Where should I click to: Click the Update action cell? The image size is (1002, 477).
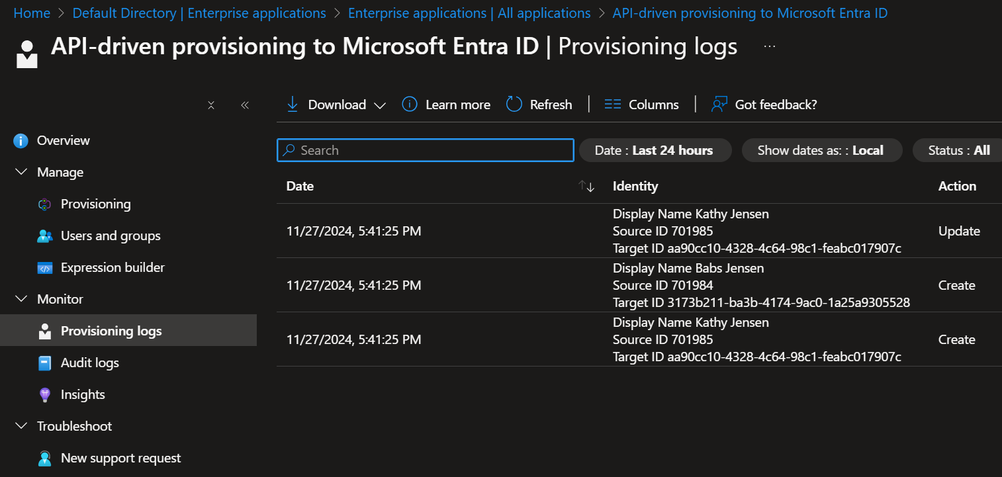pyautogui.click(x=959, y=231)
